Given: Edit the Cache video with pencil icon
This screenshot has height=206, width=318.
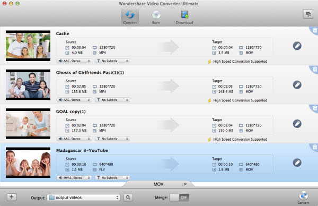Looking at the screenshot, I should [x=297, y=46].
